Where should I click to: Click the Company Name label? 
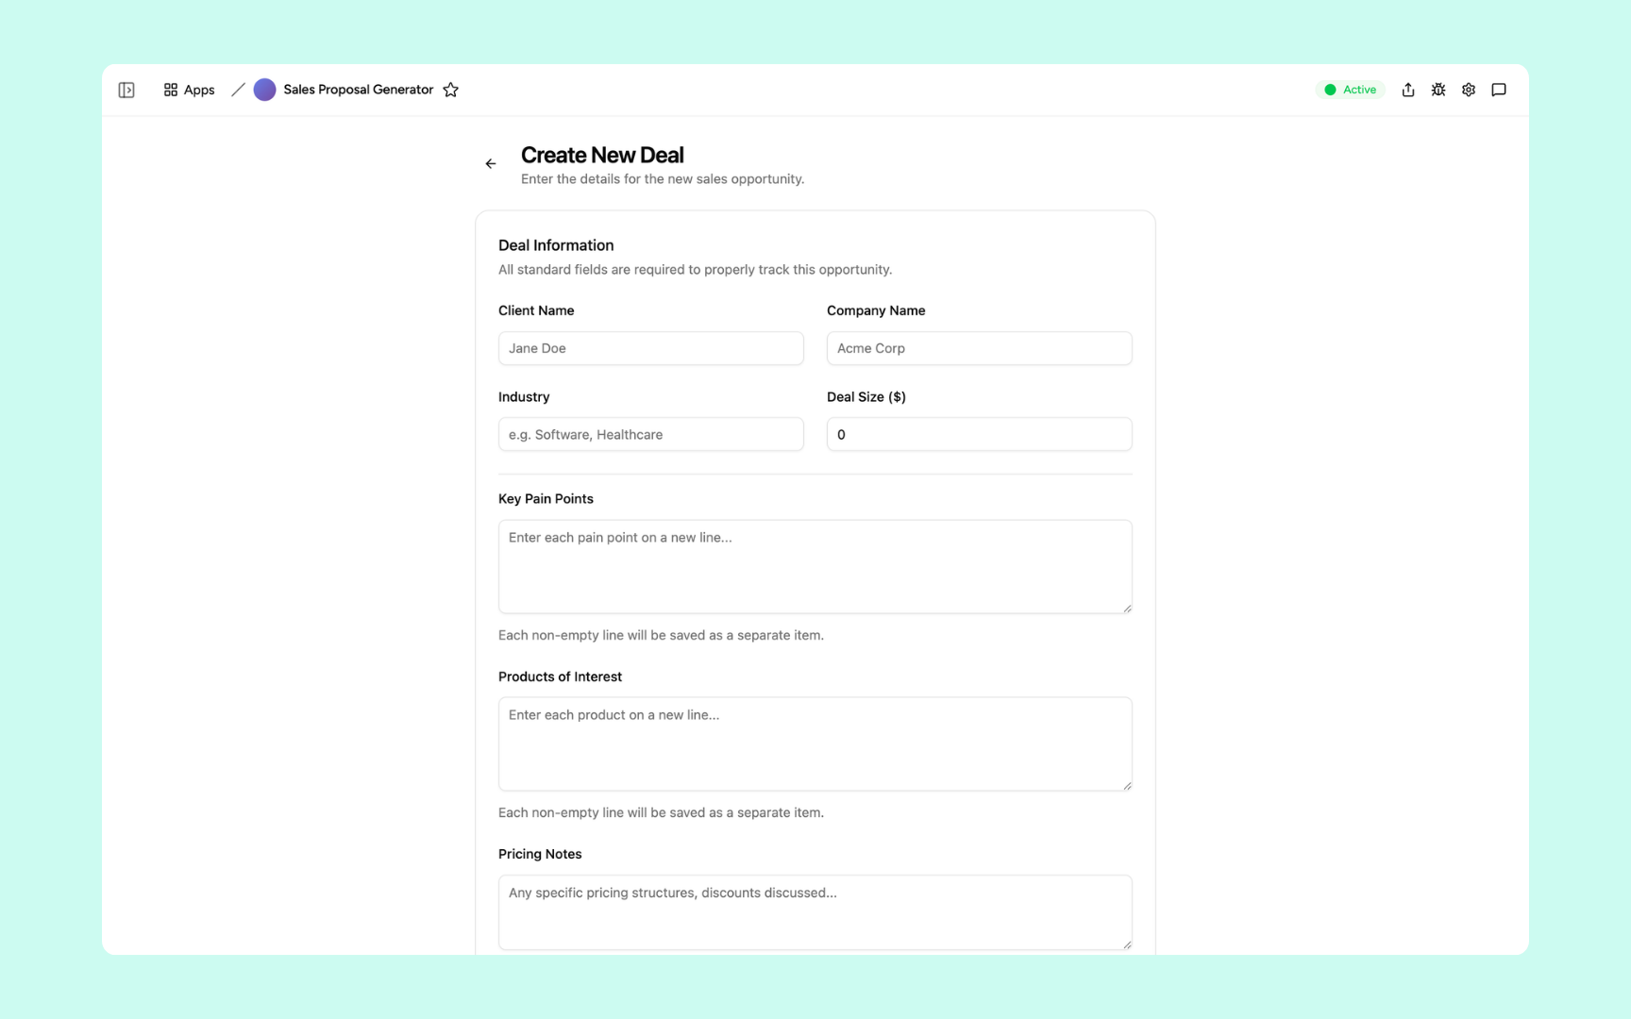876,310
